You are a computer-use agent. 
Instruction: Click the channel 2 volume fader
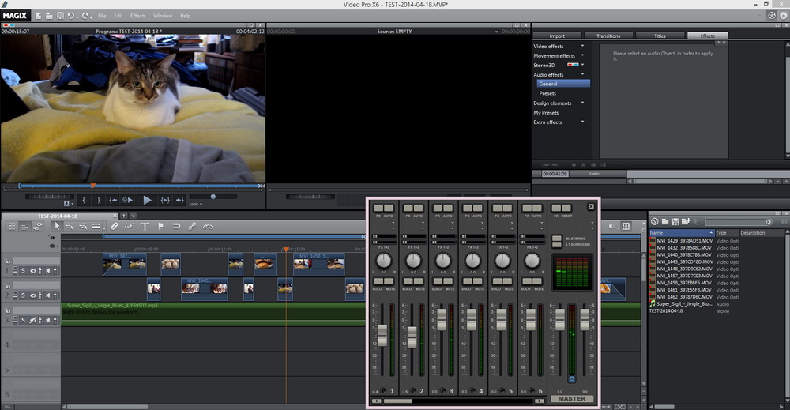412,337
